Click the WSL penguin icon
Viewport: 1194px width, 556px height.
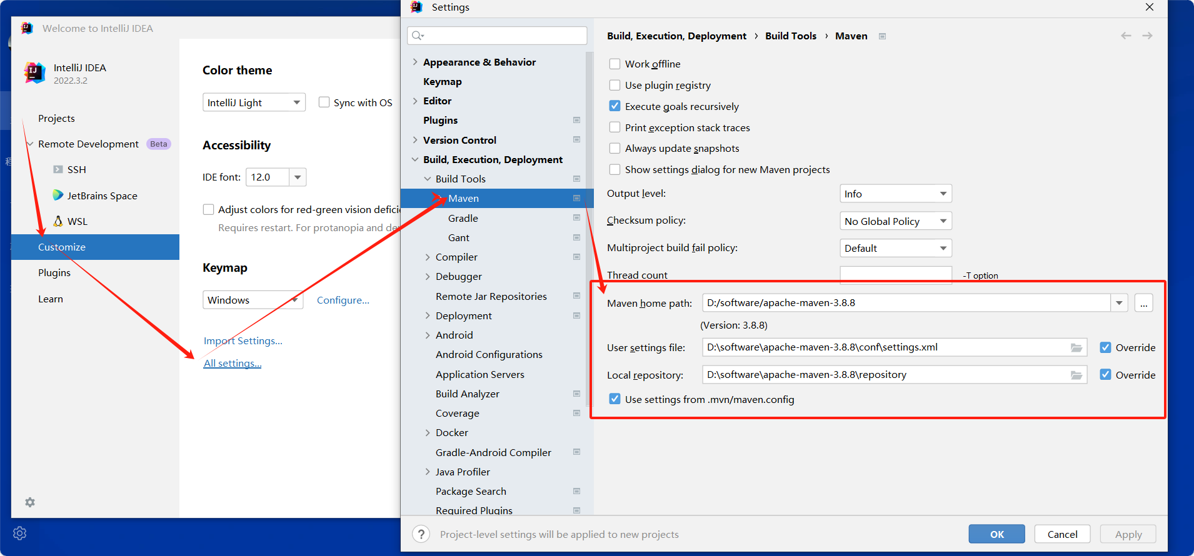58,221
